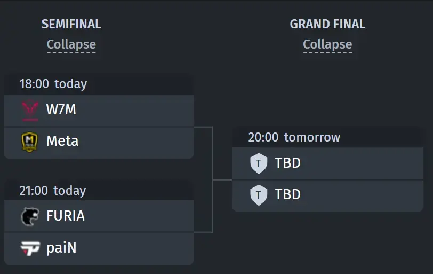This screenshot has width=433, height=274.
Task: Click the second TBD shield icon
Action: tap(259, 195)
